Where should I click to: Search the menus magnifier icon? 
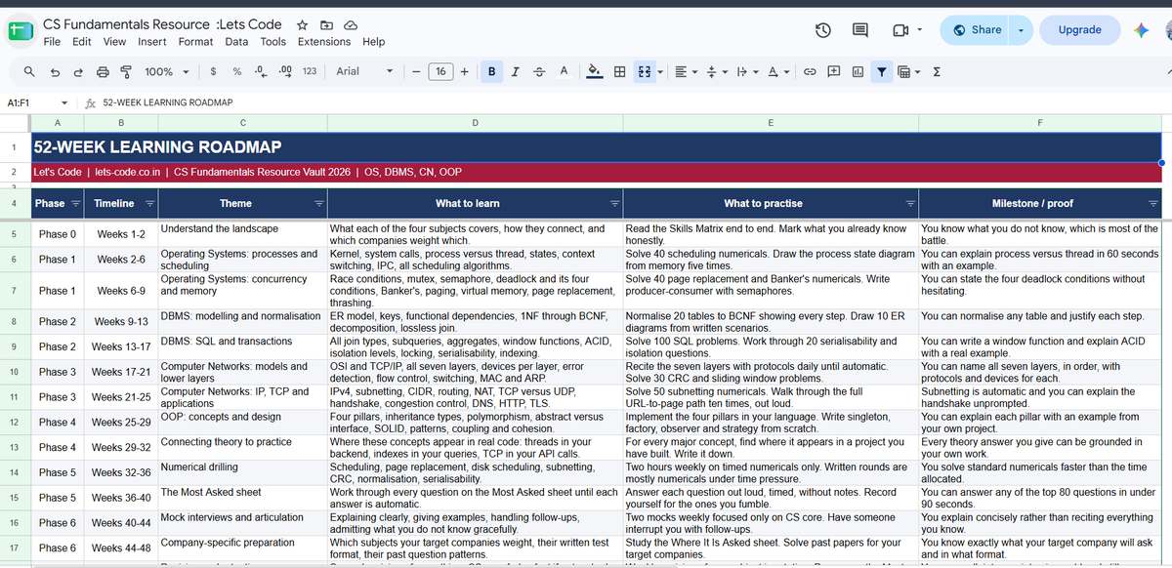coord(29,71)
